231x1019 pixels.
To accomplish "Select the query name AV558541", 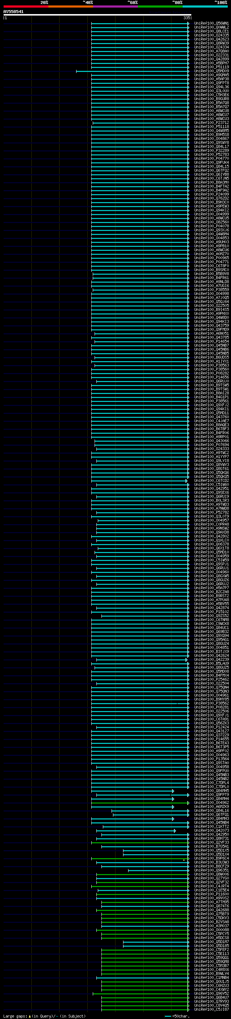I will click(13, 12).
